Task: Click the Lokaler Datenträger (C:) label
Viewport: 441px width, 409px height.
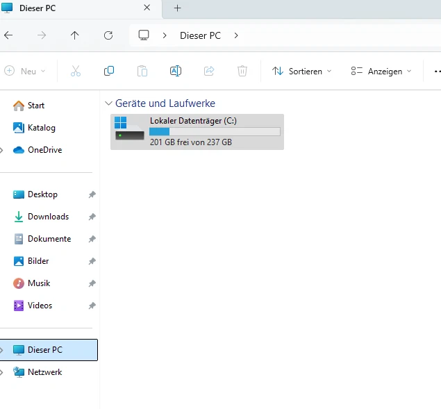Action: coord(193,121)
